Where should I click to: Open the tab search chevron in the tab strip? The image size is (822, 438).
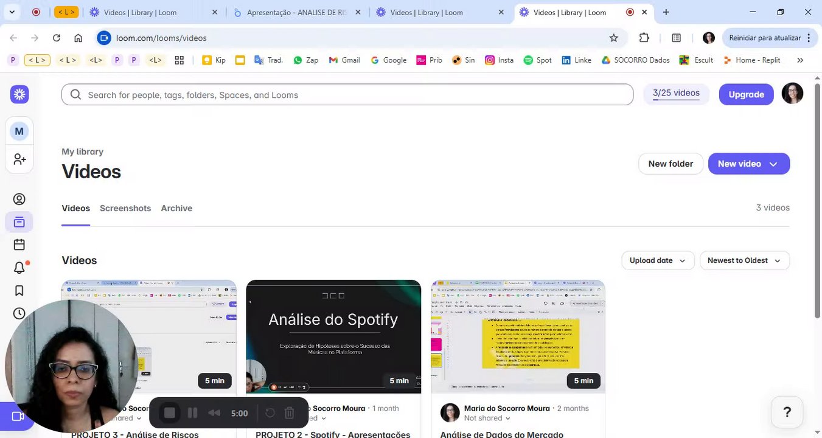coord(12,12)
